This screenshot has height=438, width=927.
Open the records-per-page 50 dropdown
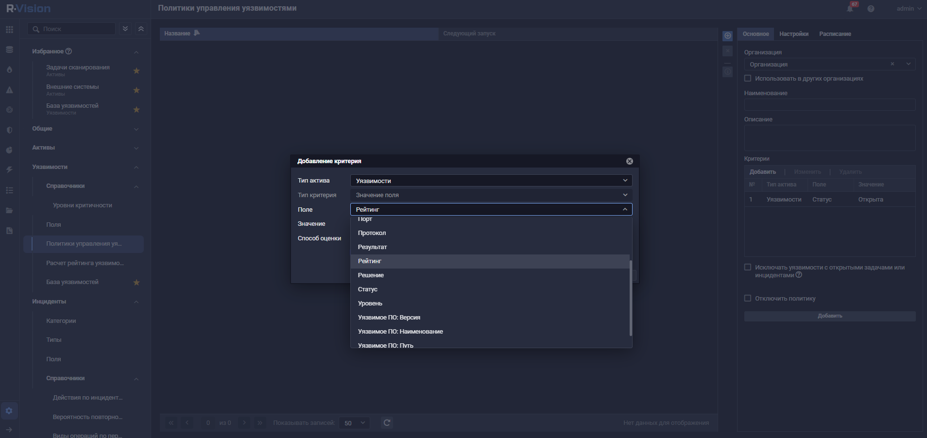click(x=355, y=423)
